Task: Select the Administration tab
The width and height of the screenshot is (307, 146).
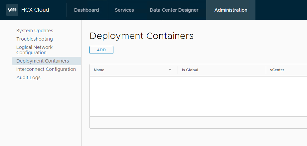Action: click(x=231, y=10)
